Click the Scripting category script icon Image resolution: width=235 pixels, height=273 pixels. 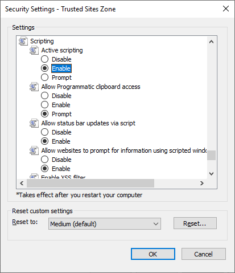pos(23,41)
